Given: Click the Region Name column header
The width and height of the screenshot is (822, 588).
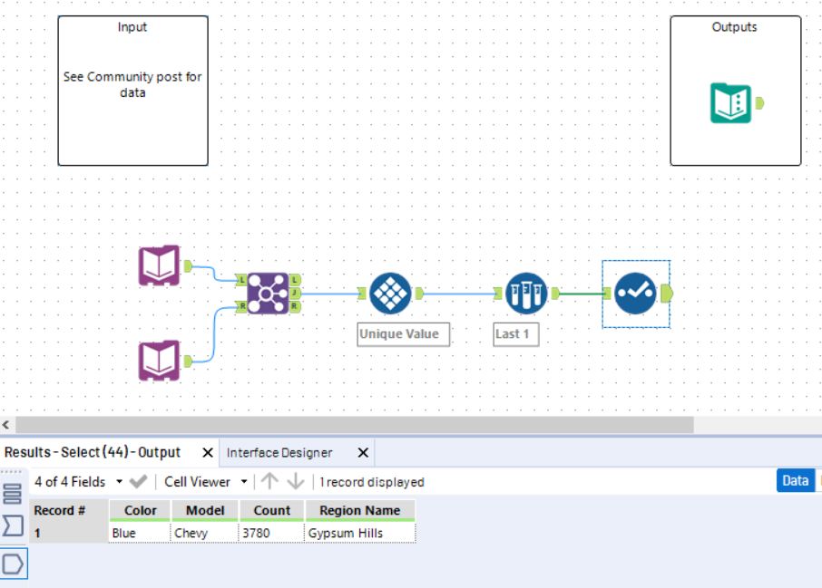Looking at the screenshot, I should pos(360,510).
